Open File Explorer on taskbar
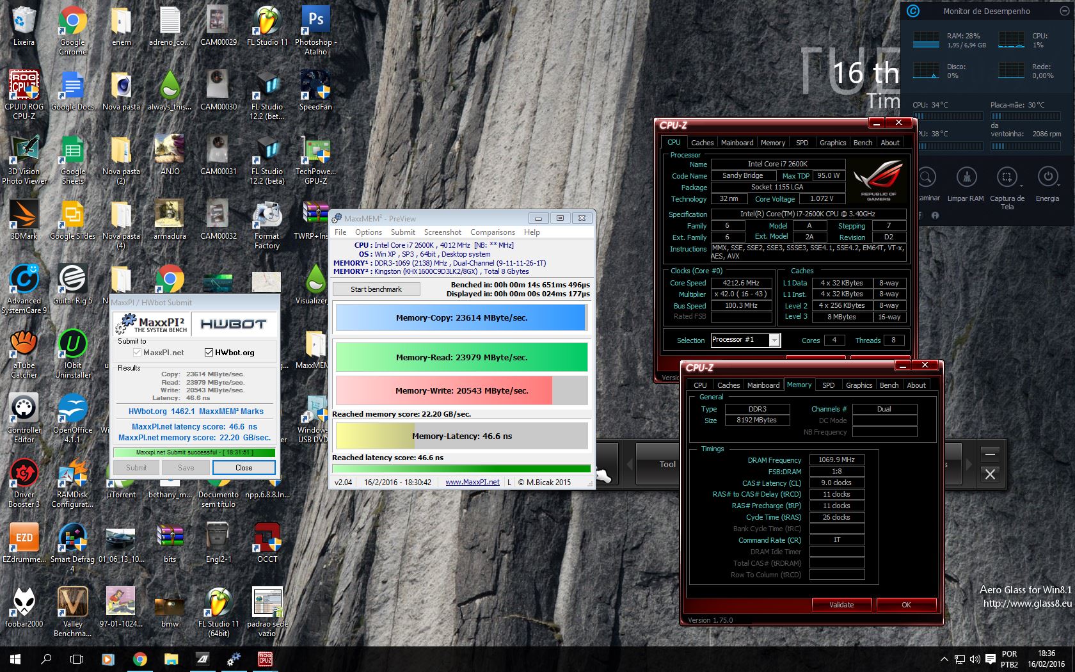Viewport: 1075px width, 672px height. pyautogui.click(x=171, y=659)
